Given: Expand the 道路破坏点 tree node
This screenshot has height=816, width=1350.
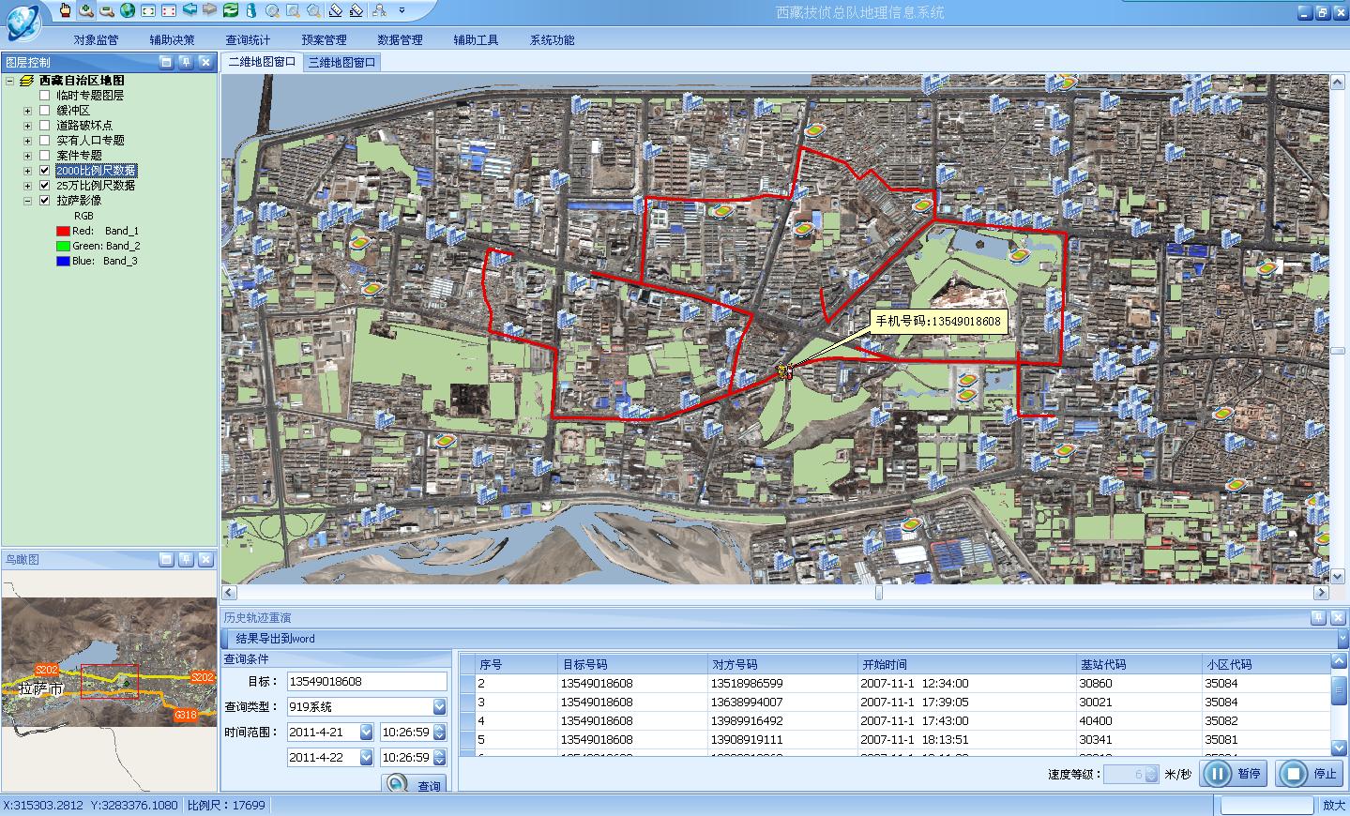Looking at the screenshot, I should pyautogui.click(x=28, y=126).
